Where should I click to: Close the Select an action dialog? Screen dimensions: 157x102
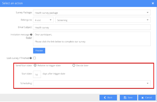(153, 3)
